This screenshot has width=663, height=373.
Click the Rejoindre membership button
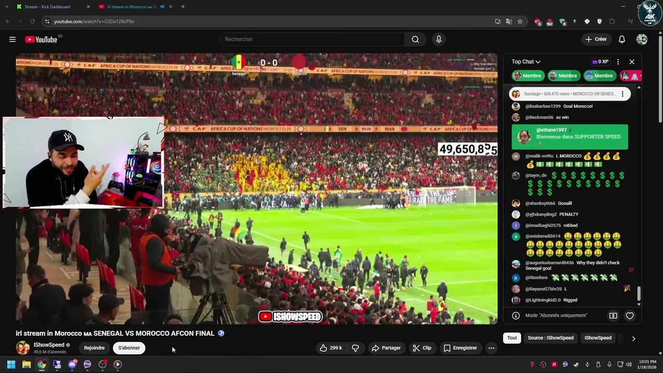(94, 348)
